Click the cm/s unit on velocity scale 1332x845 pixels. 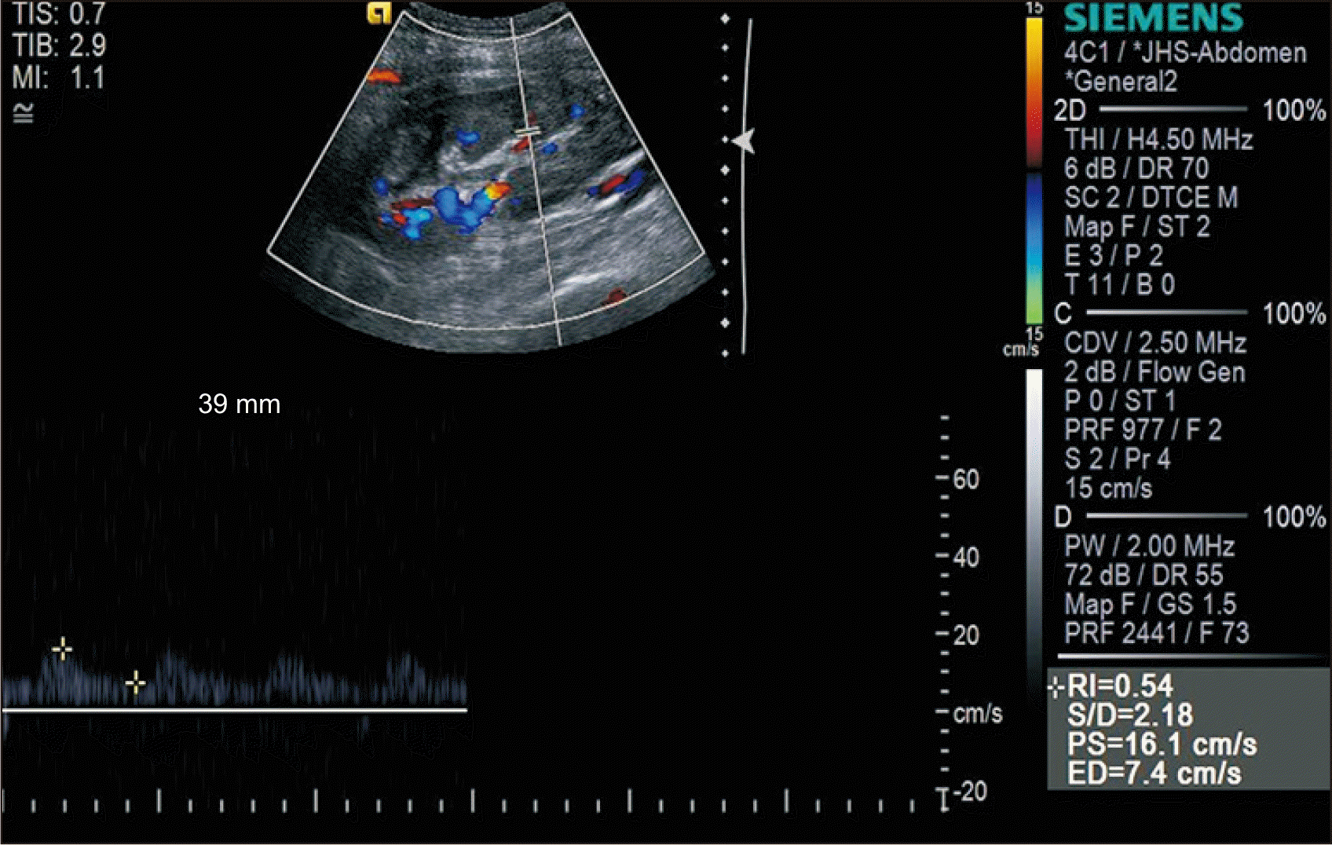[978, 713]
